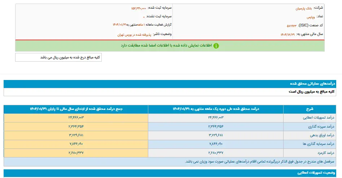The image size is (342, 178).
Task: Select ISIC industry code ۵۷۱۹۲۳
Action: (291, 26)
